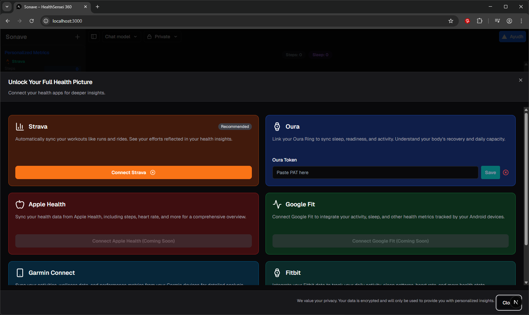Click the Ayudh button in the header
Image resolution: width=529 pixels, height=315 pixels.
tap(512, 37)
